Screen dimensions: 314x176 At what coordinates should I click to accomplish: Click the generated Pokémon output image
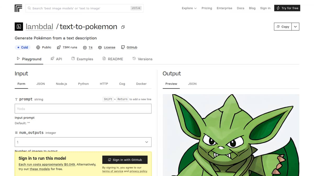click(x=231, y=135)
